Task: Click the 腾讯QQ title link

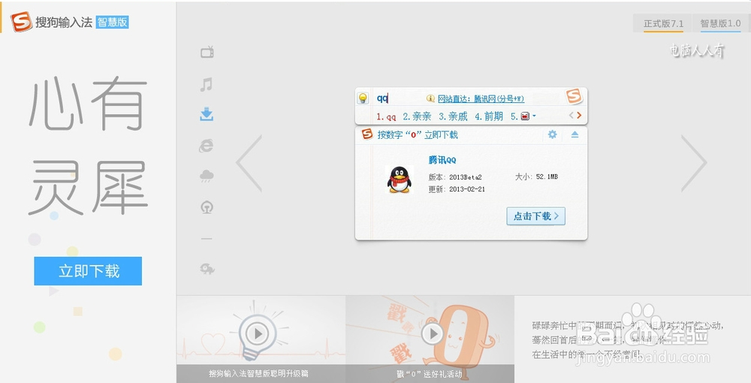Action: tap(442, 160)
